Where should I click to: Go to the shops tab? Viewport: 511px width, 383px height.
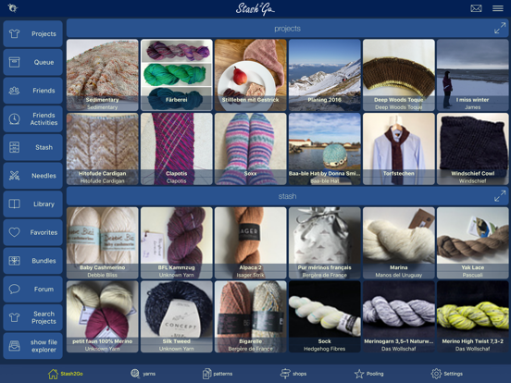[x=293, y=374]
